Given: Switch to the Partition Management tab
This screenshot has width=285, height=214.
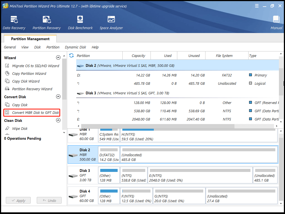Looking at the screenshot, I should (x=30, y=39).
